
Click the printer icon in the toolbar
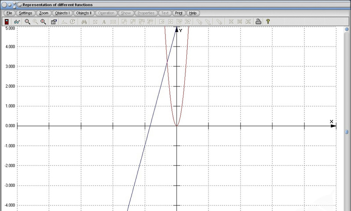[258, 21]
